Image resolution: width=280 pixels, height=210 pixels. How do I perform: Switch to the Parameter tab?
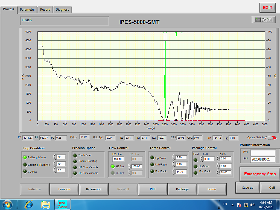coord(27,10)
